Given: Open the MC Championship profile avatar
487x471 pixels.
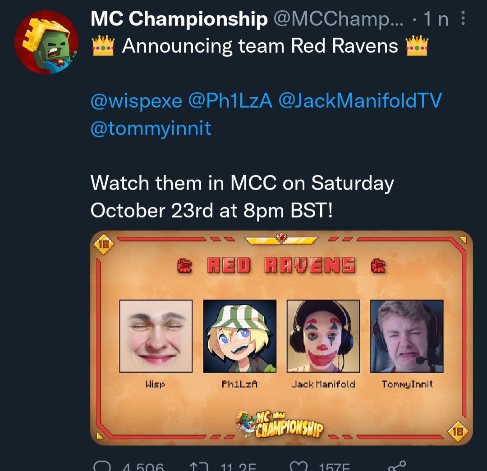Looking at the screenshot, I should (46, 42).
